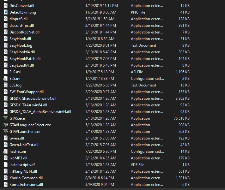Select the file named EasyLoad64.dll
The image size is (225, 190).
click(x=22, y=65)
